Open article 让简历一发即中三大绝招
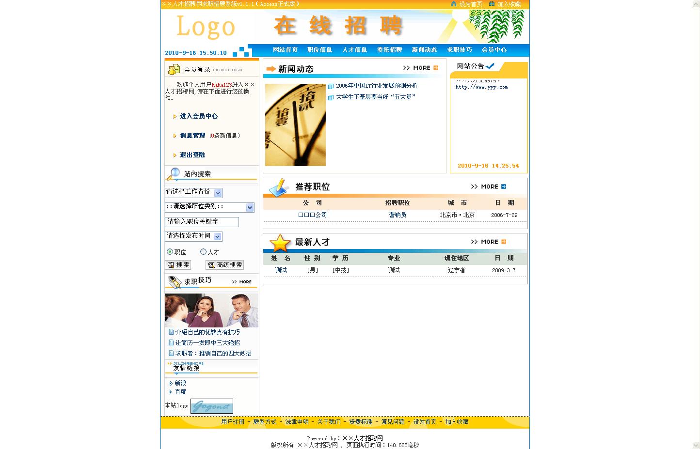 point(207,343)
